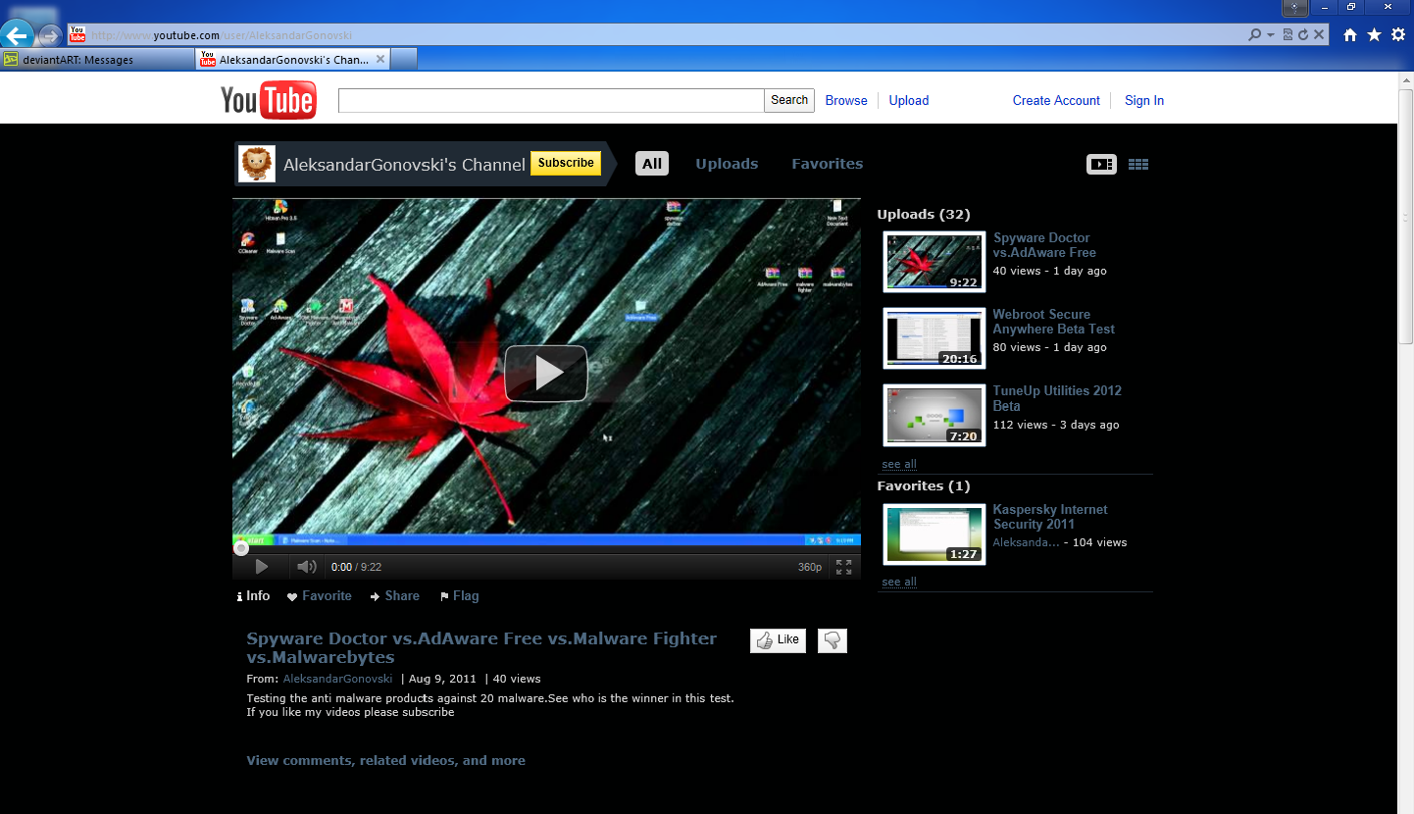This screenshot has height=814, width=1414.
Task: Switch to the deviantART: Messages tab
Action: 97,60
